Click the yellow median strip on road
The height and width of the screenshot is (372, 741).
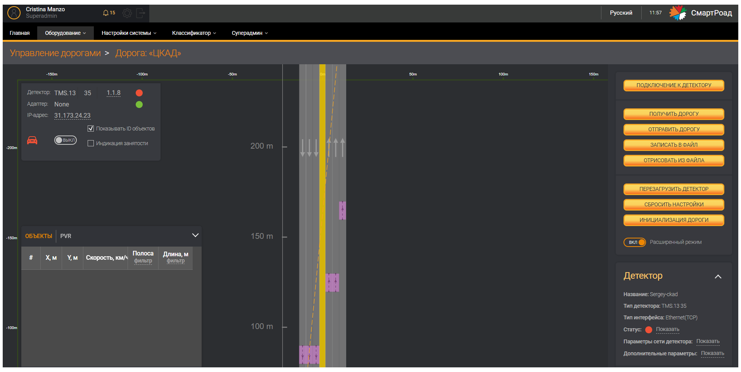(322, 216)
